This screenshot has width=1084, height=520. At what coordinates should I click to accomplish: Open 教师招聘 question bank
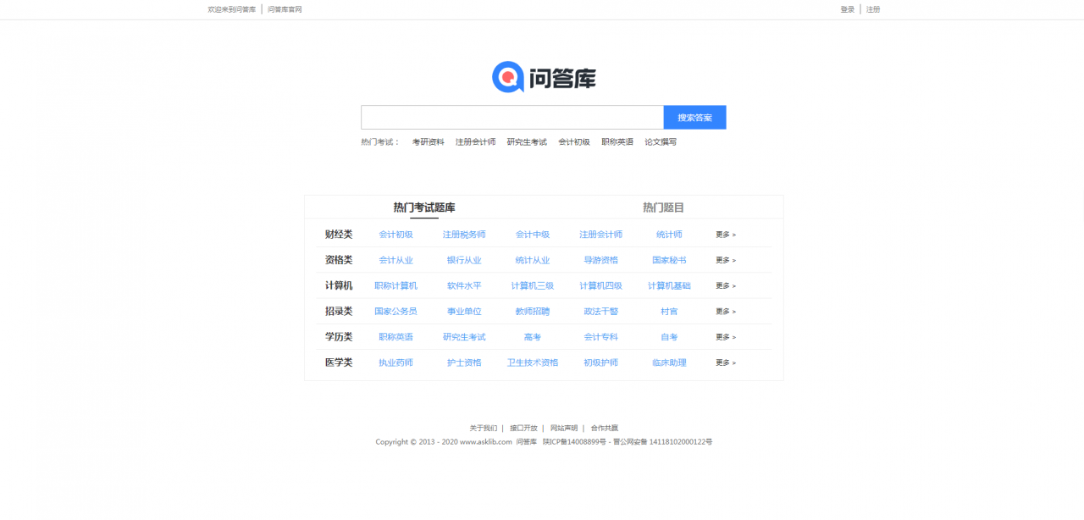click(533, 312)
